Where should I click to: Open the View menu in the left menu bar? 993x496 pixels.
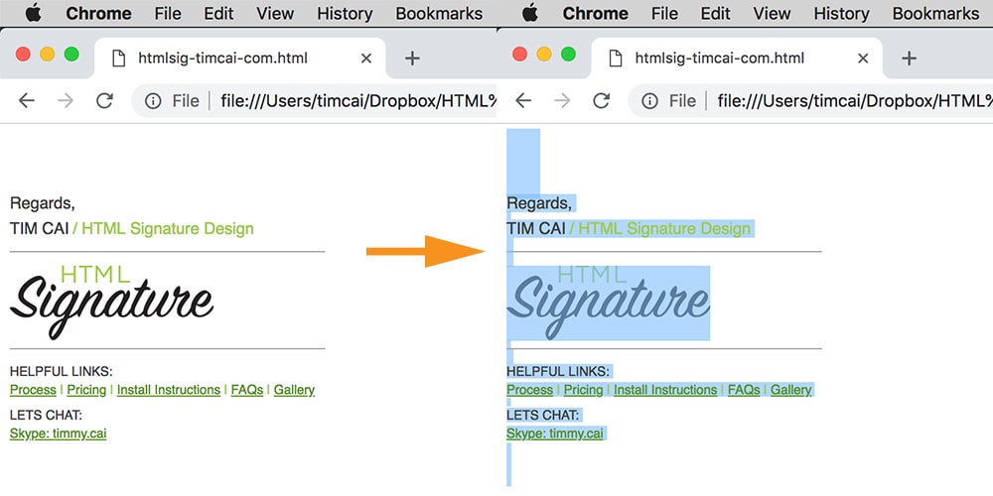274,14
